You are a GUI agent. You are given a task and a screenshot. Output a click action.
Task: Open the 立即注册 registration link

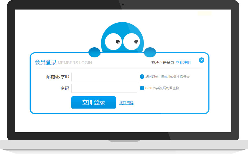coord(183,62)
